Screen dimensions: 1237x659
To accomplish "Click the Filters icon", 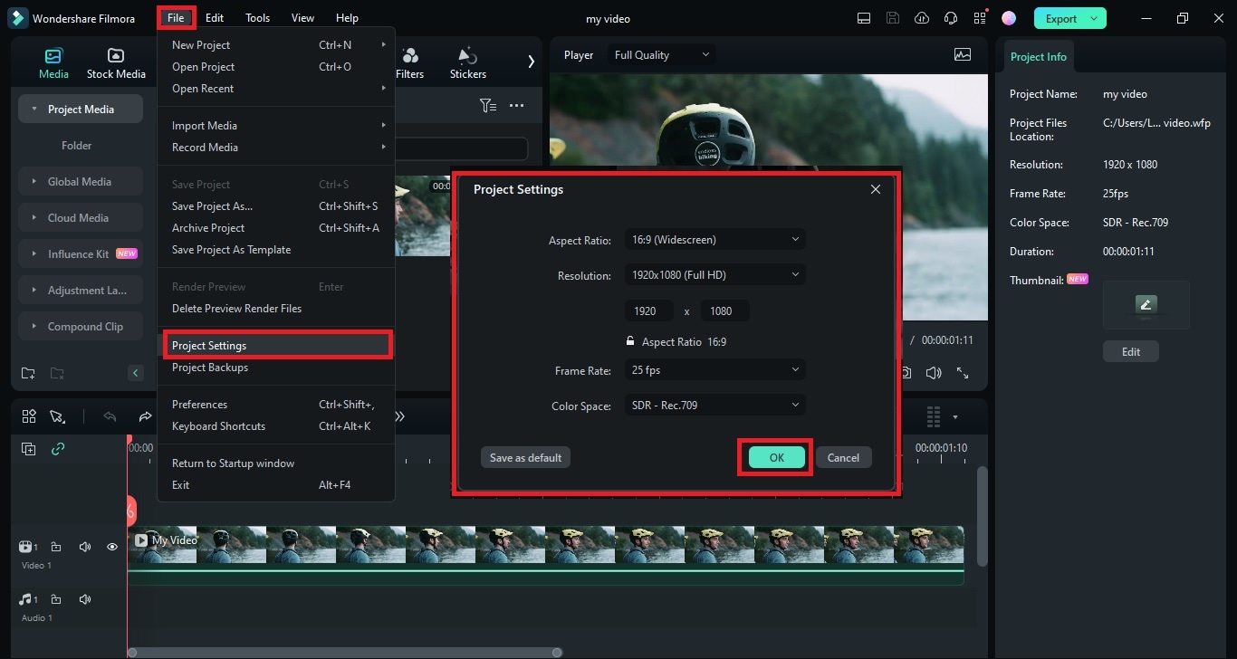I will [x=409, y=63].
